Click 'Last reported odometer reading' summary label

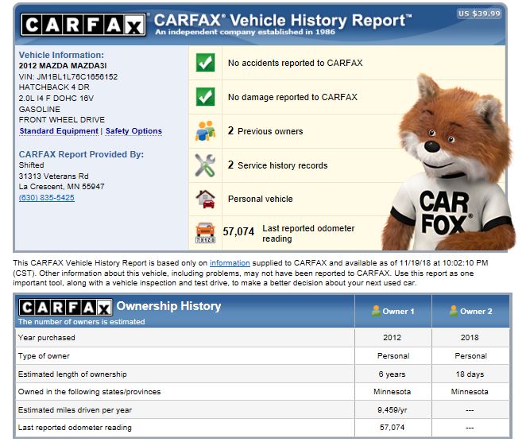click(308, 233)
